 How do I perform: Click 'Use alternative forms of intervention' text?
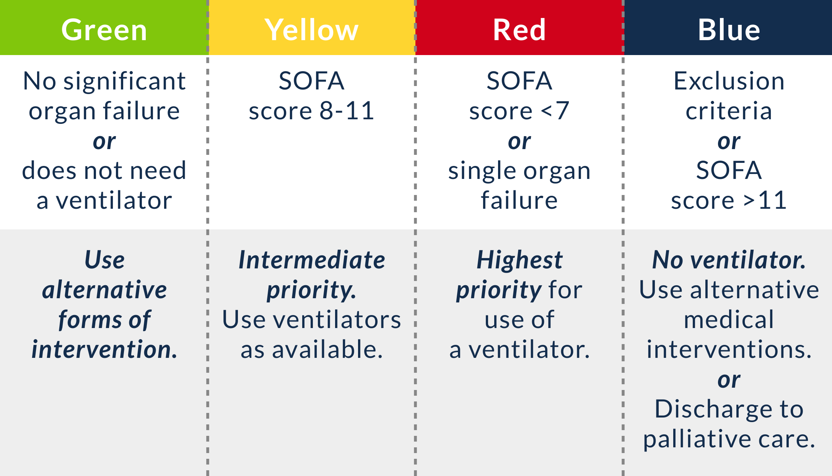point(104,304)
